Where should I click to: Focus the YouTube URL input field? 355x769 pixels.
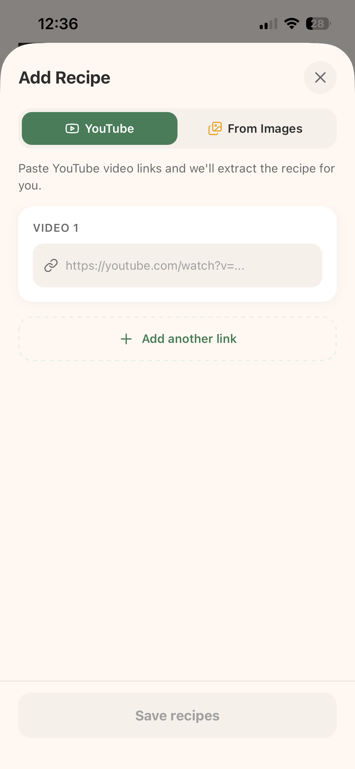coord(177,265)
